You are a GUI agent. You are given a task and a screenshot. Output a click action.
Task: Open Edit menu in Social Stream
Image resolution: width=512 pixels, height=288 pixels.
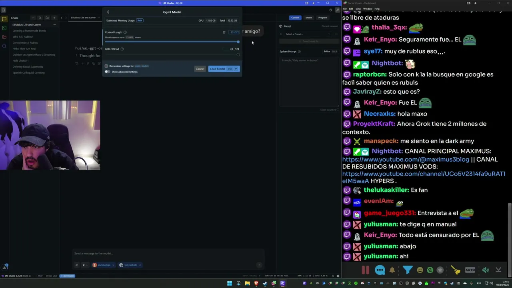click(351, 8)
